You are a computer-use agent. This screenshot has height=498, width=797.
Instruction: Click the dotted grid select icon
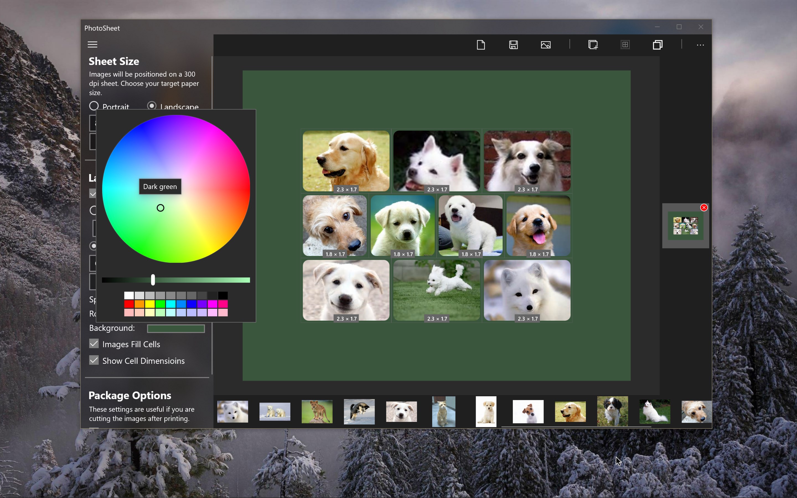(x=625, y=45)
